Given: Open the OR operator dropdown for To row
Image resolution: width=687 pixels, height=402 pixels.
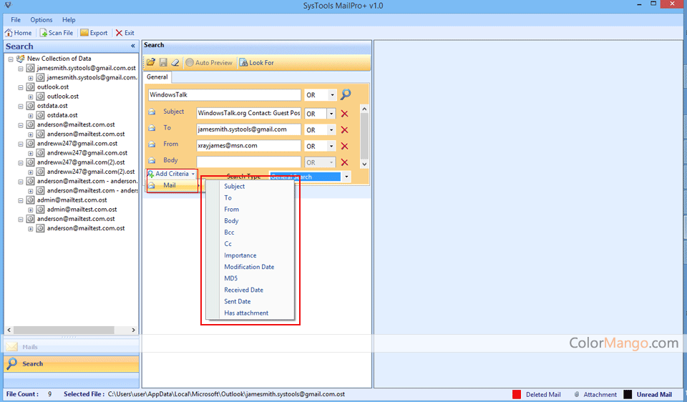Looking at the screenshot, I should 331,130.
